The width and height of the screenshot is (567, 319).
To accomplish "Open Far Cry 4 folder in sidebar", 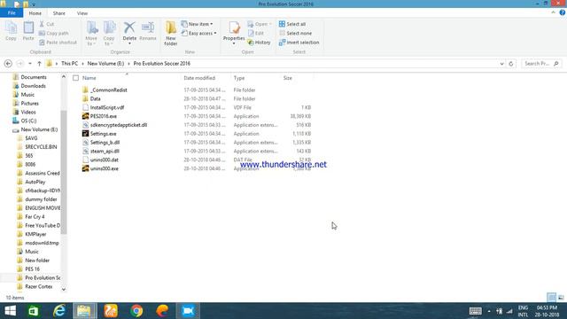I will (x=35, y=216).
